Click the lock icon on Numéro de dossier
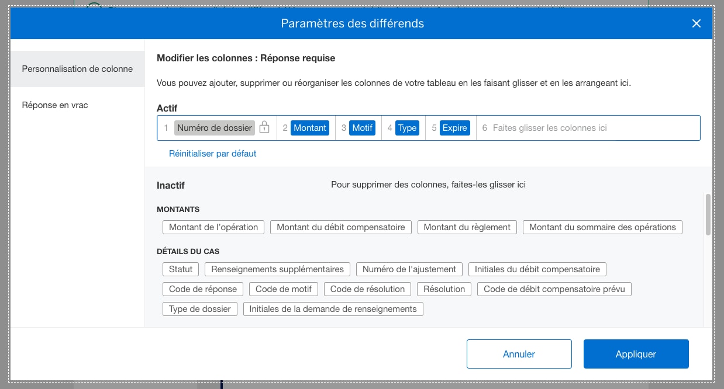This screenshot has width=724, height=389. (264, 127)
